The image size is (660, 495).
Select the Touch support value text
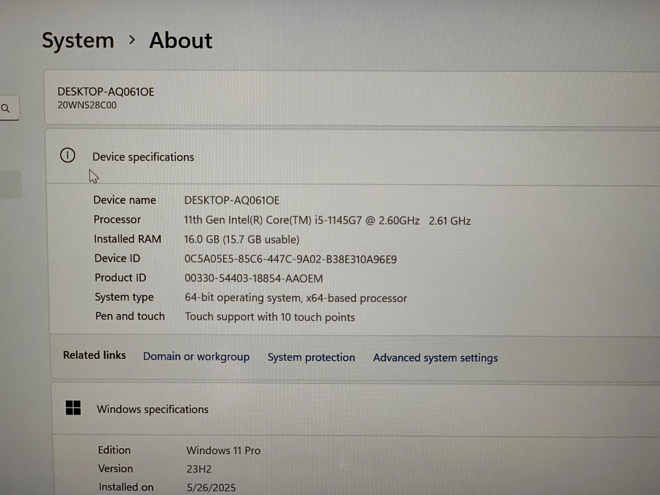pyautogui.click(x=270, y=317)
